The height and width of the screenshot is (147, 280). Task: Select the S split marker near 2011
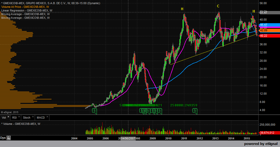195,111
